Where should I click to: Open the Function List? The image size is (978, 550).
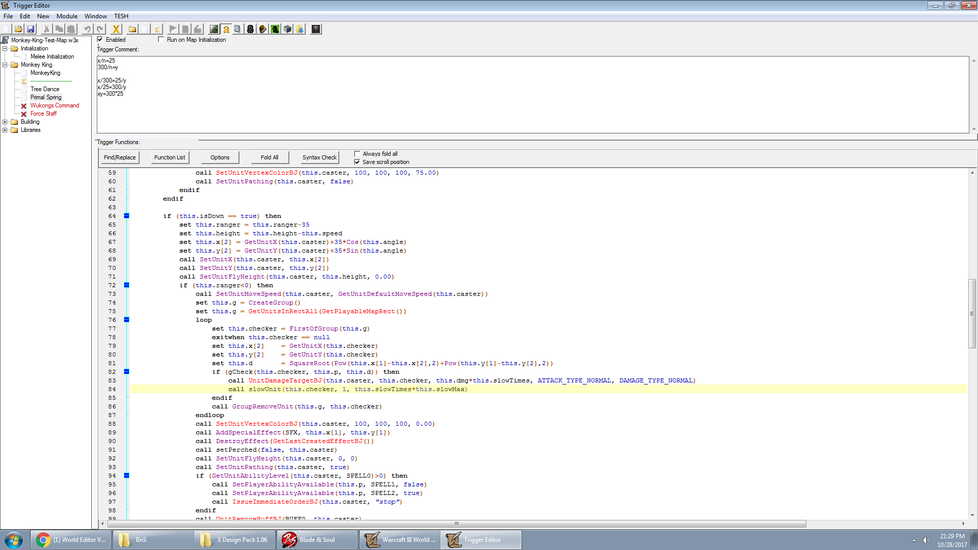coord(170,157)
